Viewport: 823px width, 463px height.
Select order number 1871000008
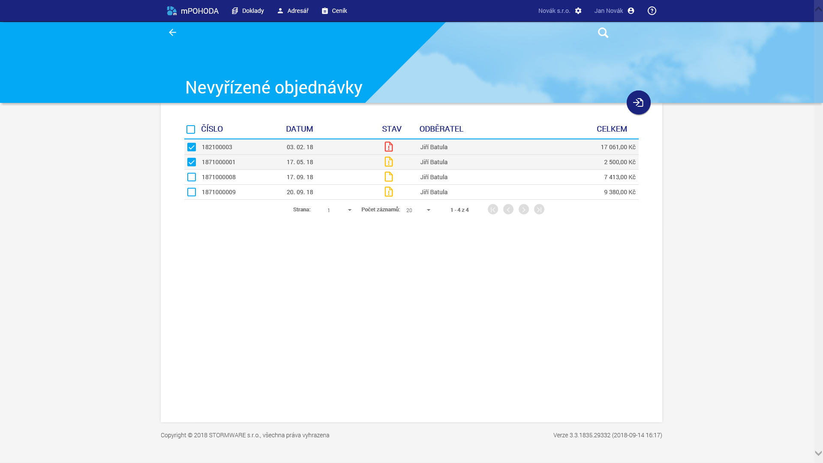pos(219,177)
